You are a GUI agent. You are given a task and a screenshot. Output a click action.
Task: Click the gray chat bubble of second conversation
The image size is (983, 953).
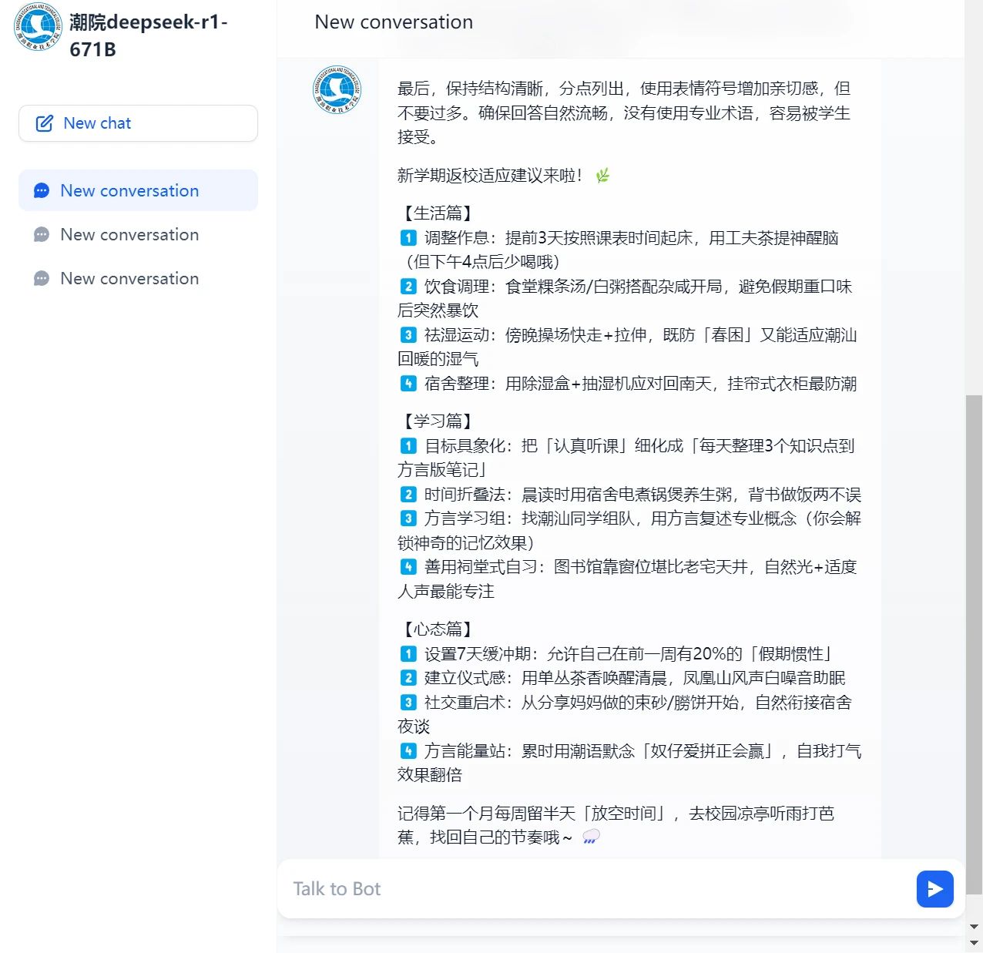[x=42, y=235]
